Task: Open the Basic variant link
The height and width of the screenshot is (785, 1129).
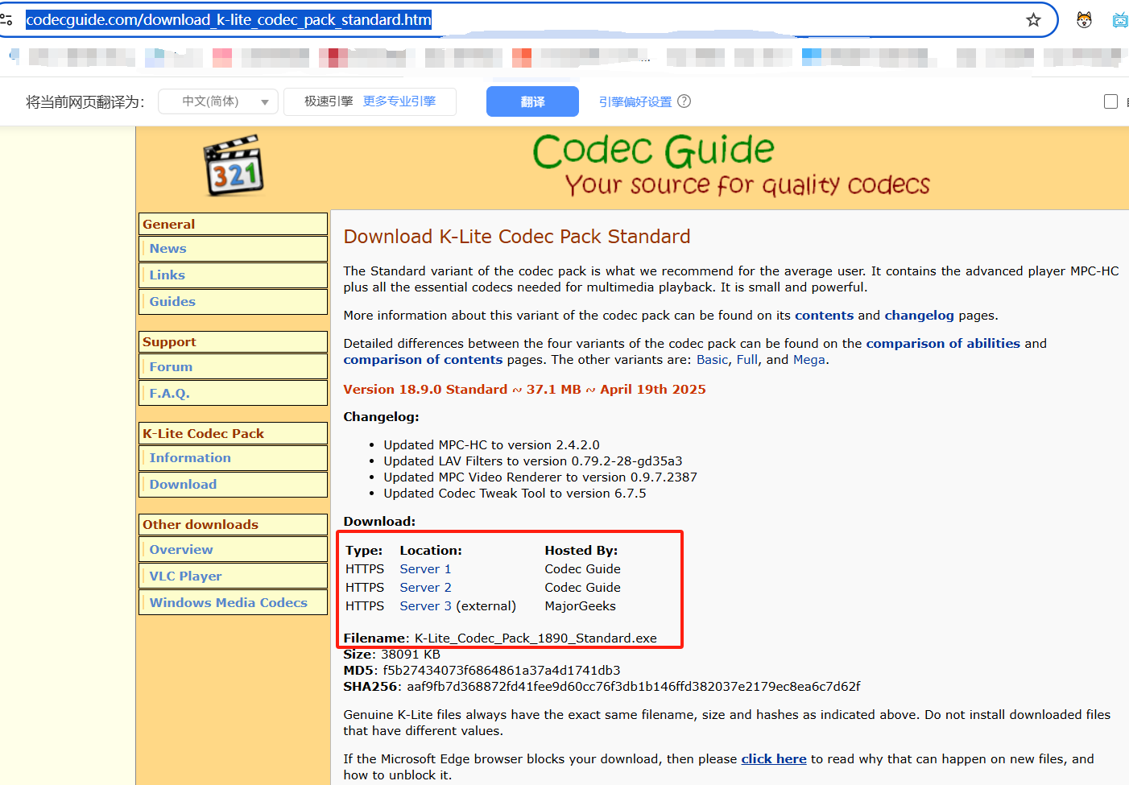Action: (x=712, y=360)
